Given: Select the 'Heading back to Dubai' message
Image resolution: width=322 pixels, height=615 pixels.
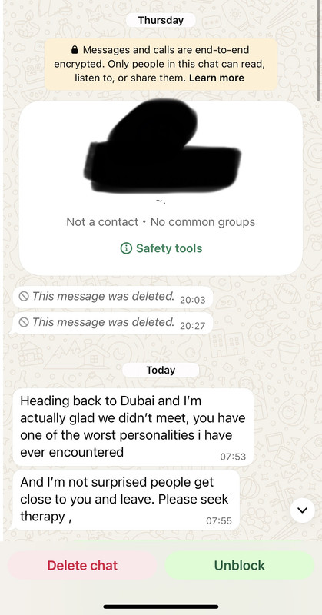Looking at the screenshot, I should (133, 427).
